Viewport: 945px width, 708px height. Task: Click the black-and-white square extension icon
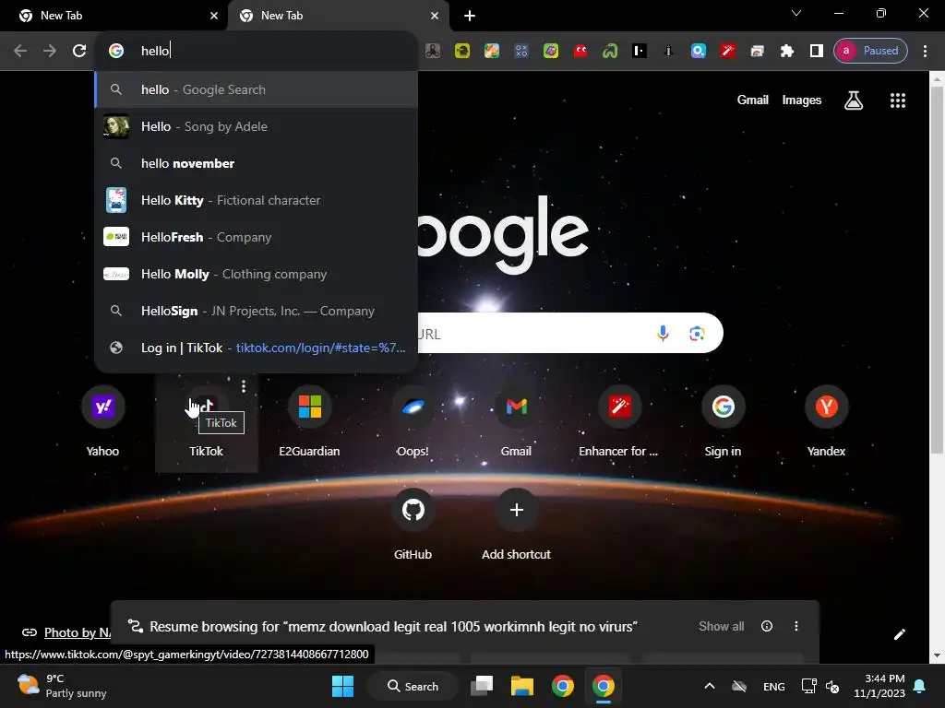(640, 51)
